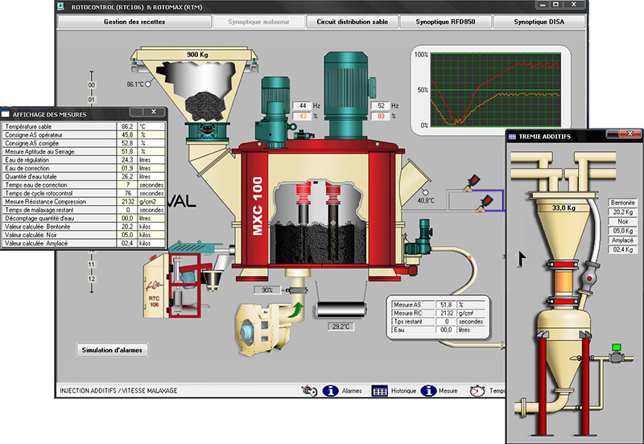The image size is (644, 444).
Task: Click the Mesure info icon
Action: [428, 391]
